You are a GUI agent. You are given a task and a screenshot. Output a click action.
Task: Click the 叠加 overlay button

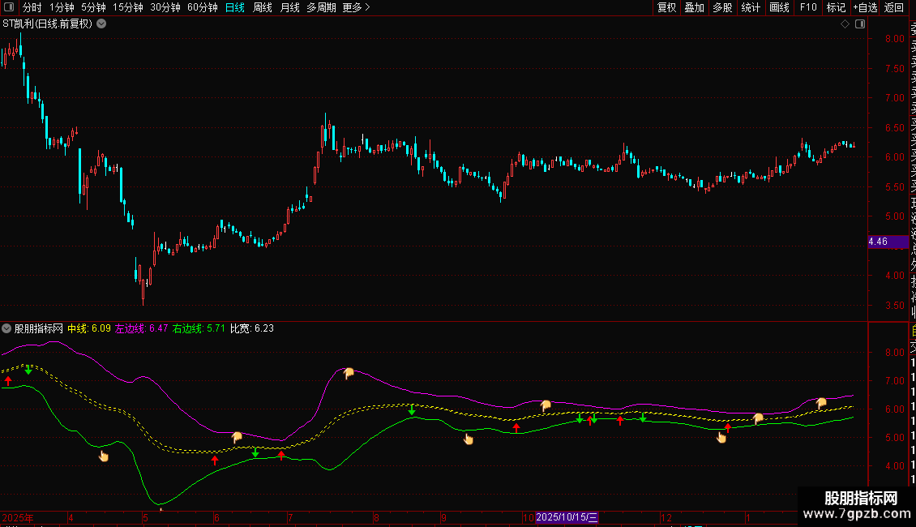[695, 7]
